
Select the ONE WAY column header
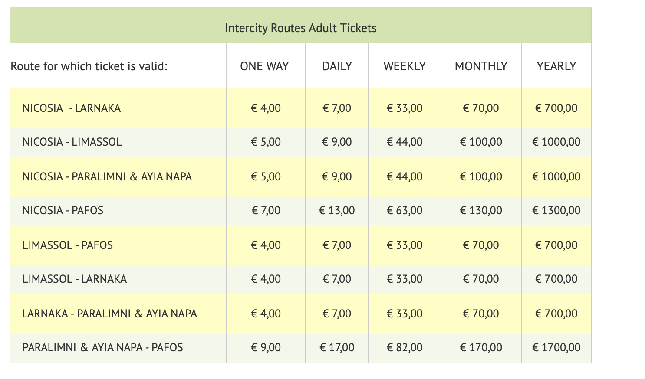264,66
